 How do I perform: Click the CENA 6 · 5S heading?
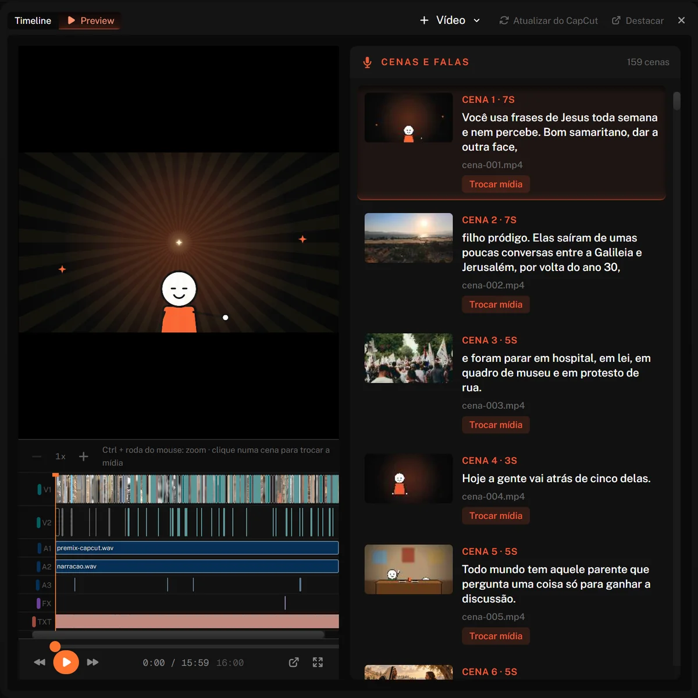[x=489, y=672]
